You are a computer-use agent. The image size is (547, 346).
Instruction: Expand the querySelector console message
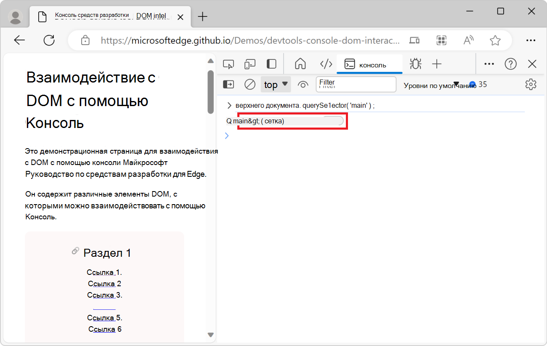coord(228,105)
